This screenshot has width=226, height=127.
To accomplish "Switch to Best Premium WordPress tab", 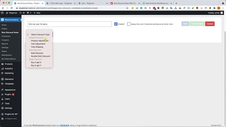I will [157, 3].
